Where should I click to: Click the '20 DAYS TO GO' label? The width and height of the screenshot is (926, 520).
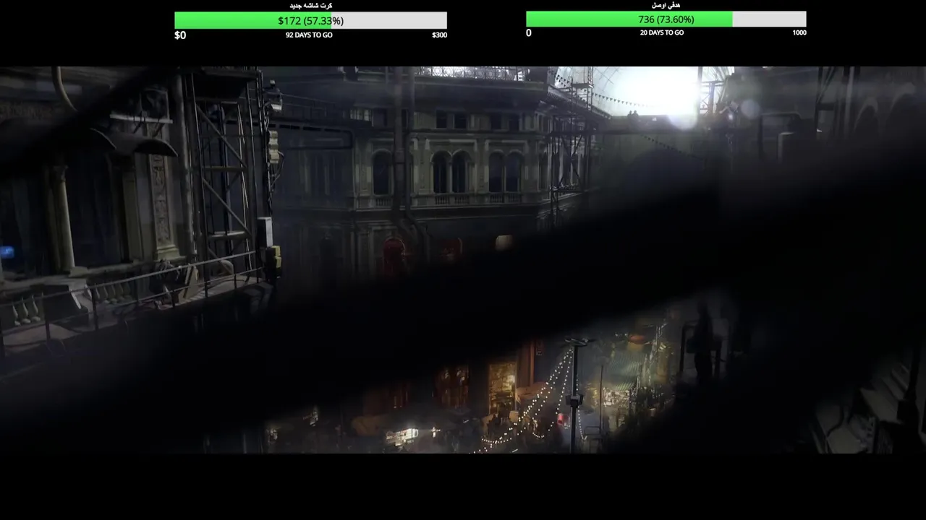pyautogui.click(x=661, y=32)
